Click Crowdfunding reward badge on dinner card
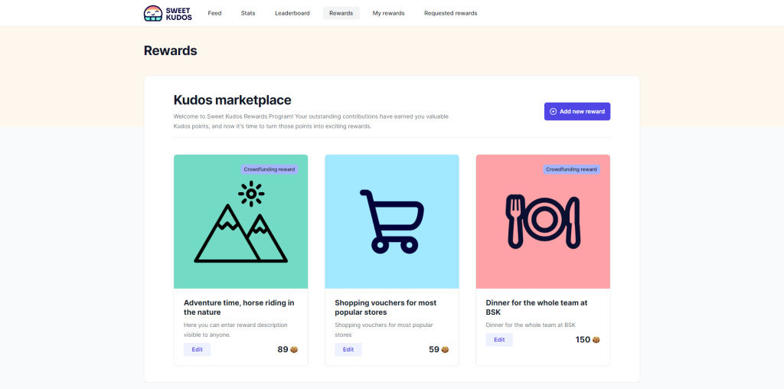The height and width of the screenshot is (389, 784). 571,169
